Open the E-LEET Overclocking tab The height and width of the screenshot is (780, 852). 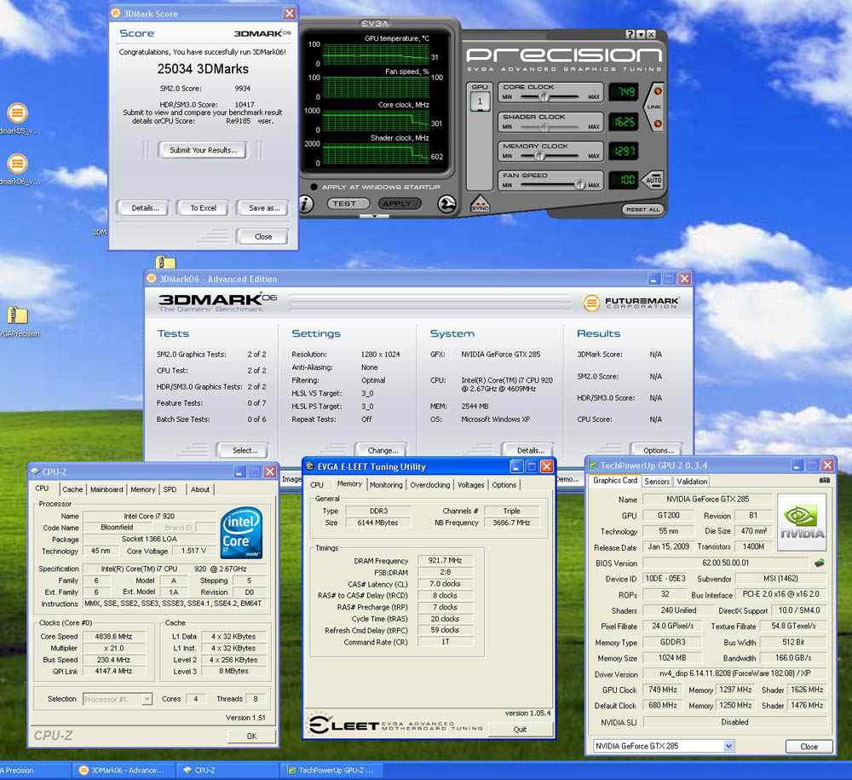coord(429,484)
